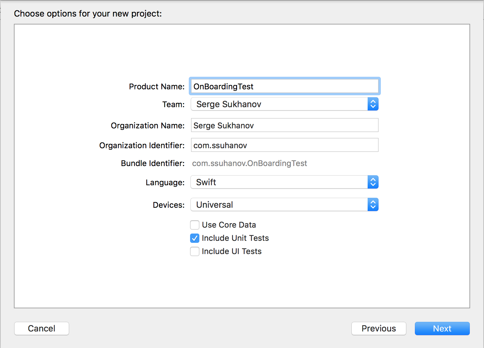Screen dimensions: 484x348
Task: Click the blue arrows on Language popup
Action: [373, 182]
